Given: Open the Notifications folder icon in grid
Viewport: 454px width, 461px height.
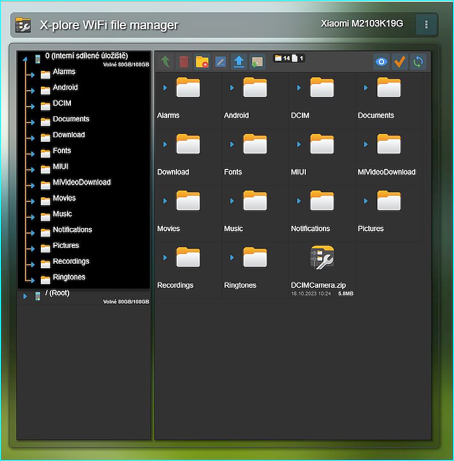Looking at the screenshot, I should click(x=322, y=201).
